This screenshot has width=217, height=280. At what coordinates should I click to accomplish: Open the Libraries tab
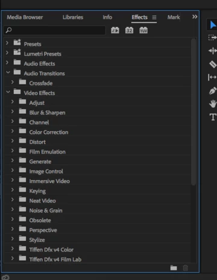tap(73, 17)
